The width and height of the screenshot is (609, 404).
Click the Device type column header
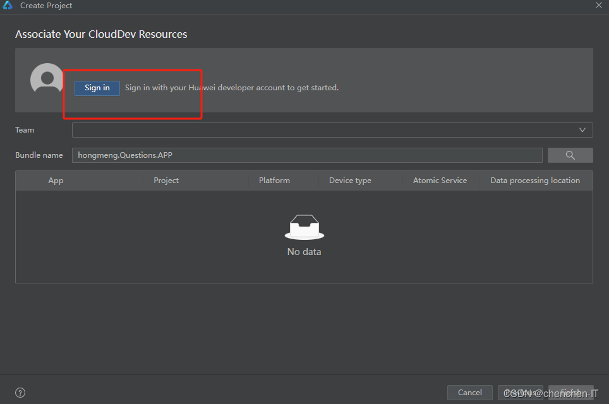point(350,181)
